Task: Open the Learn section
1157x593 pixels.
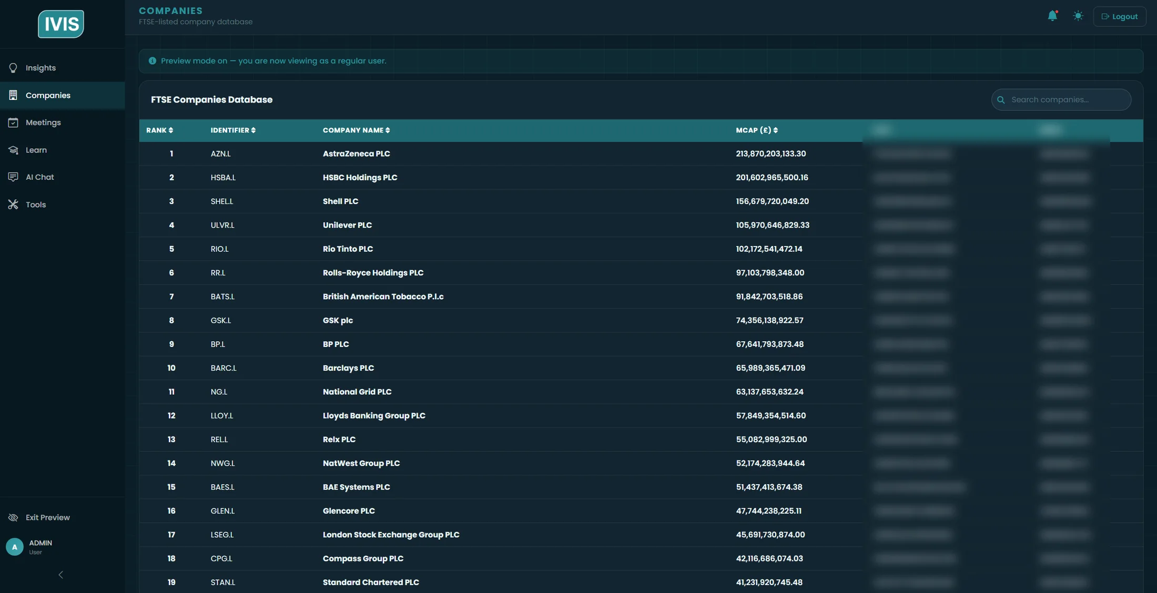Action: point(62,150)
